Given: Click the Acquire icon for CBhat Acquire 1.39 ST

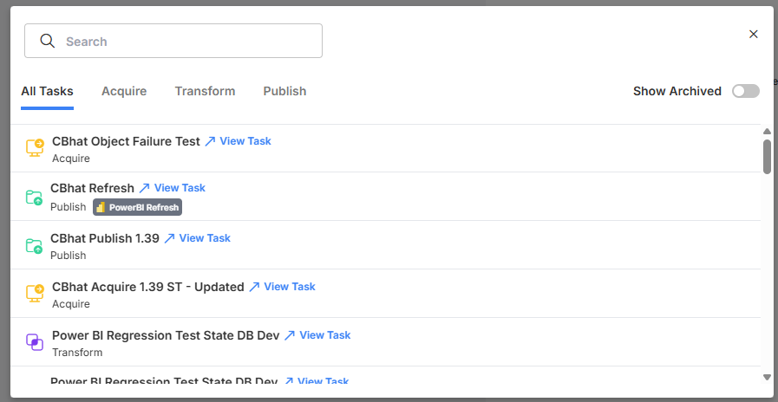Looking at the screenshot, I should pyautogui.click(x=36, y=293).
